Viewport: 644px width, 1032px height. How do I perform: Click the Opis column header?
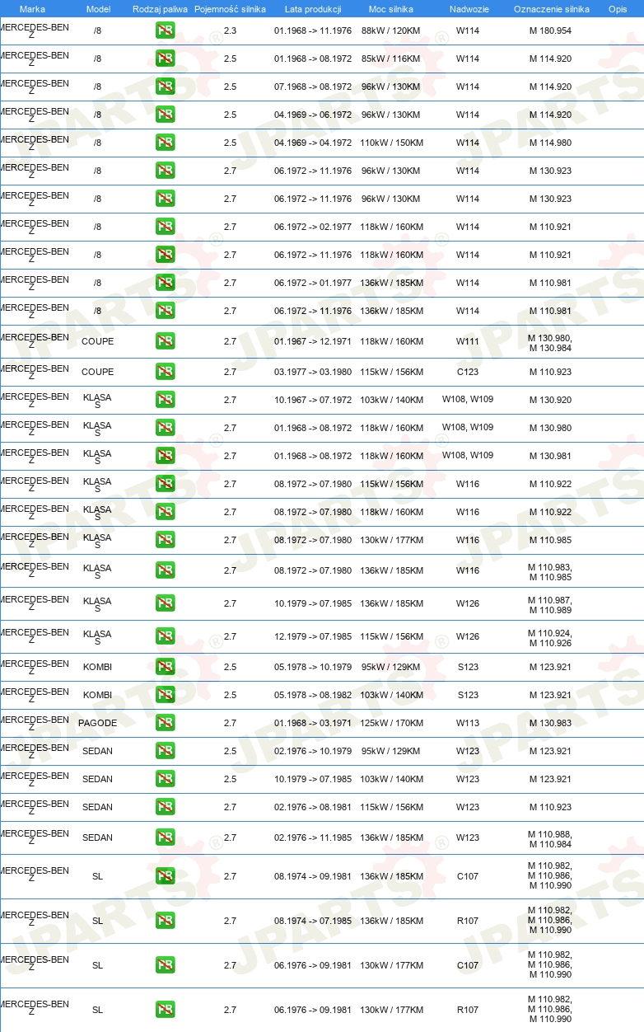[x=618, y=9]
